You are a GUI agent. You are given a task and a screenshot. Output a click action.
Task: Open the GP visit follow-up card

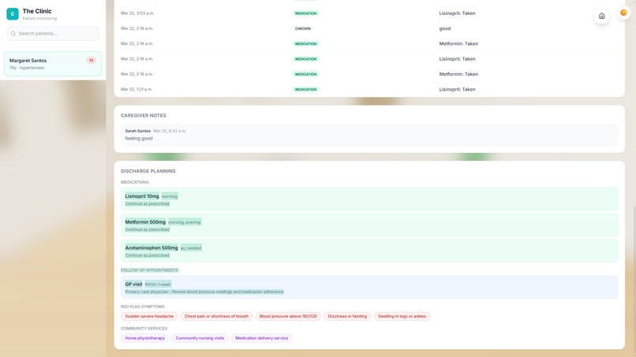pyautogui.click(x=369, y=288)
